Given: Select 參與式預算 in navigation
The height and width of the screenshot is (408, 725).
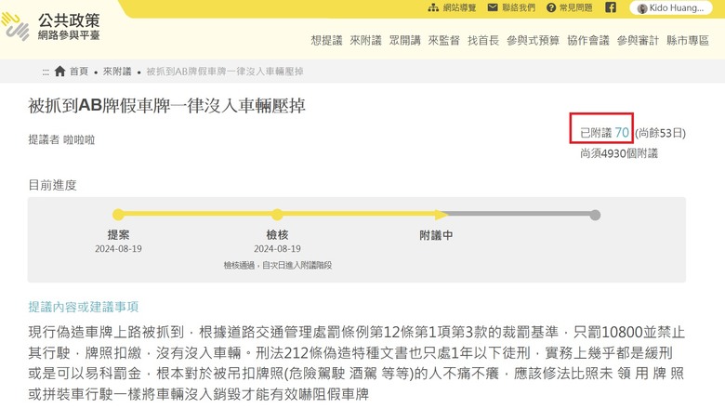Looking at the screenshot, I should (x=534, y=41).
